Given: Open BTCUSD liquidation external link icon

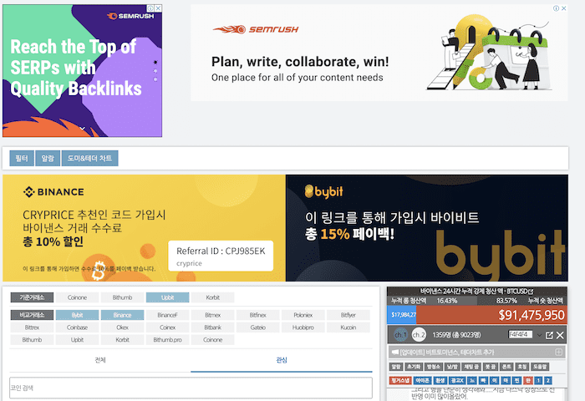Looking at the screenshot, I should [x=531, y=291].
